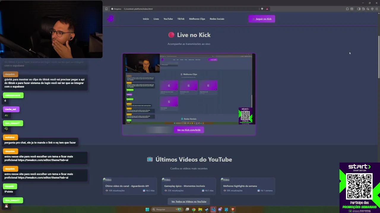The image size is (380, 213).
Task: Open the Kick live stream preview
Action: click(x=189, y=89)
